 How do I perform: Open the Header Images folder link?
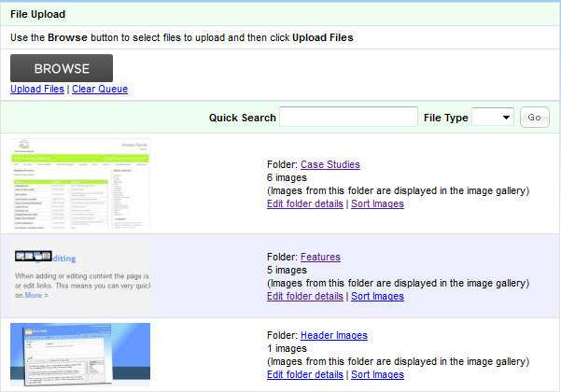point(333,335)
